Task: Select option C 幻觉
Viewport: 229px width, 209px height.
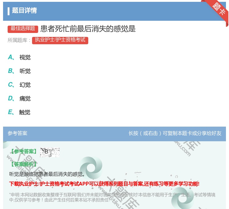Action: click(19, 85)
